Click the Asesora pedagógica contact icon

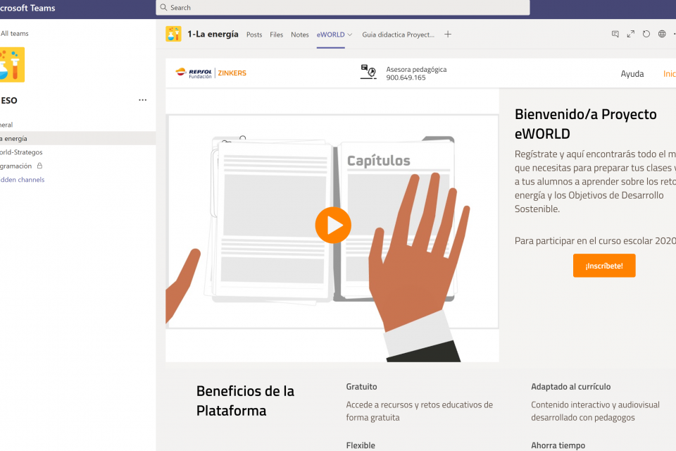368,73
